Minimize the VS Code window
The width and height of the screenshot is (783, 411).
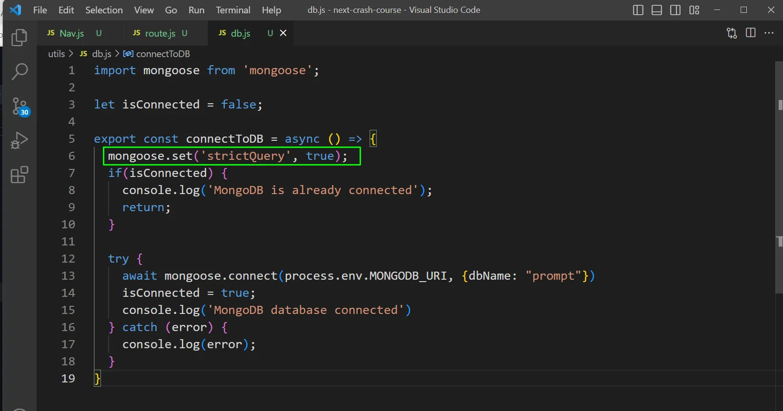pyautogui.click(x=717, y=10)
